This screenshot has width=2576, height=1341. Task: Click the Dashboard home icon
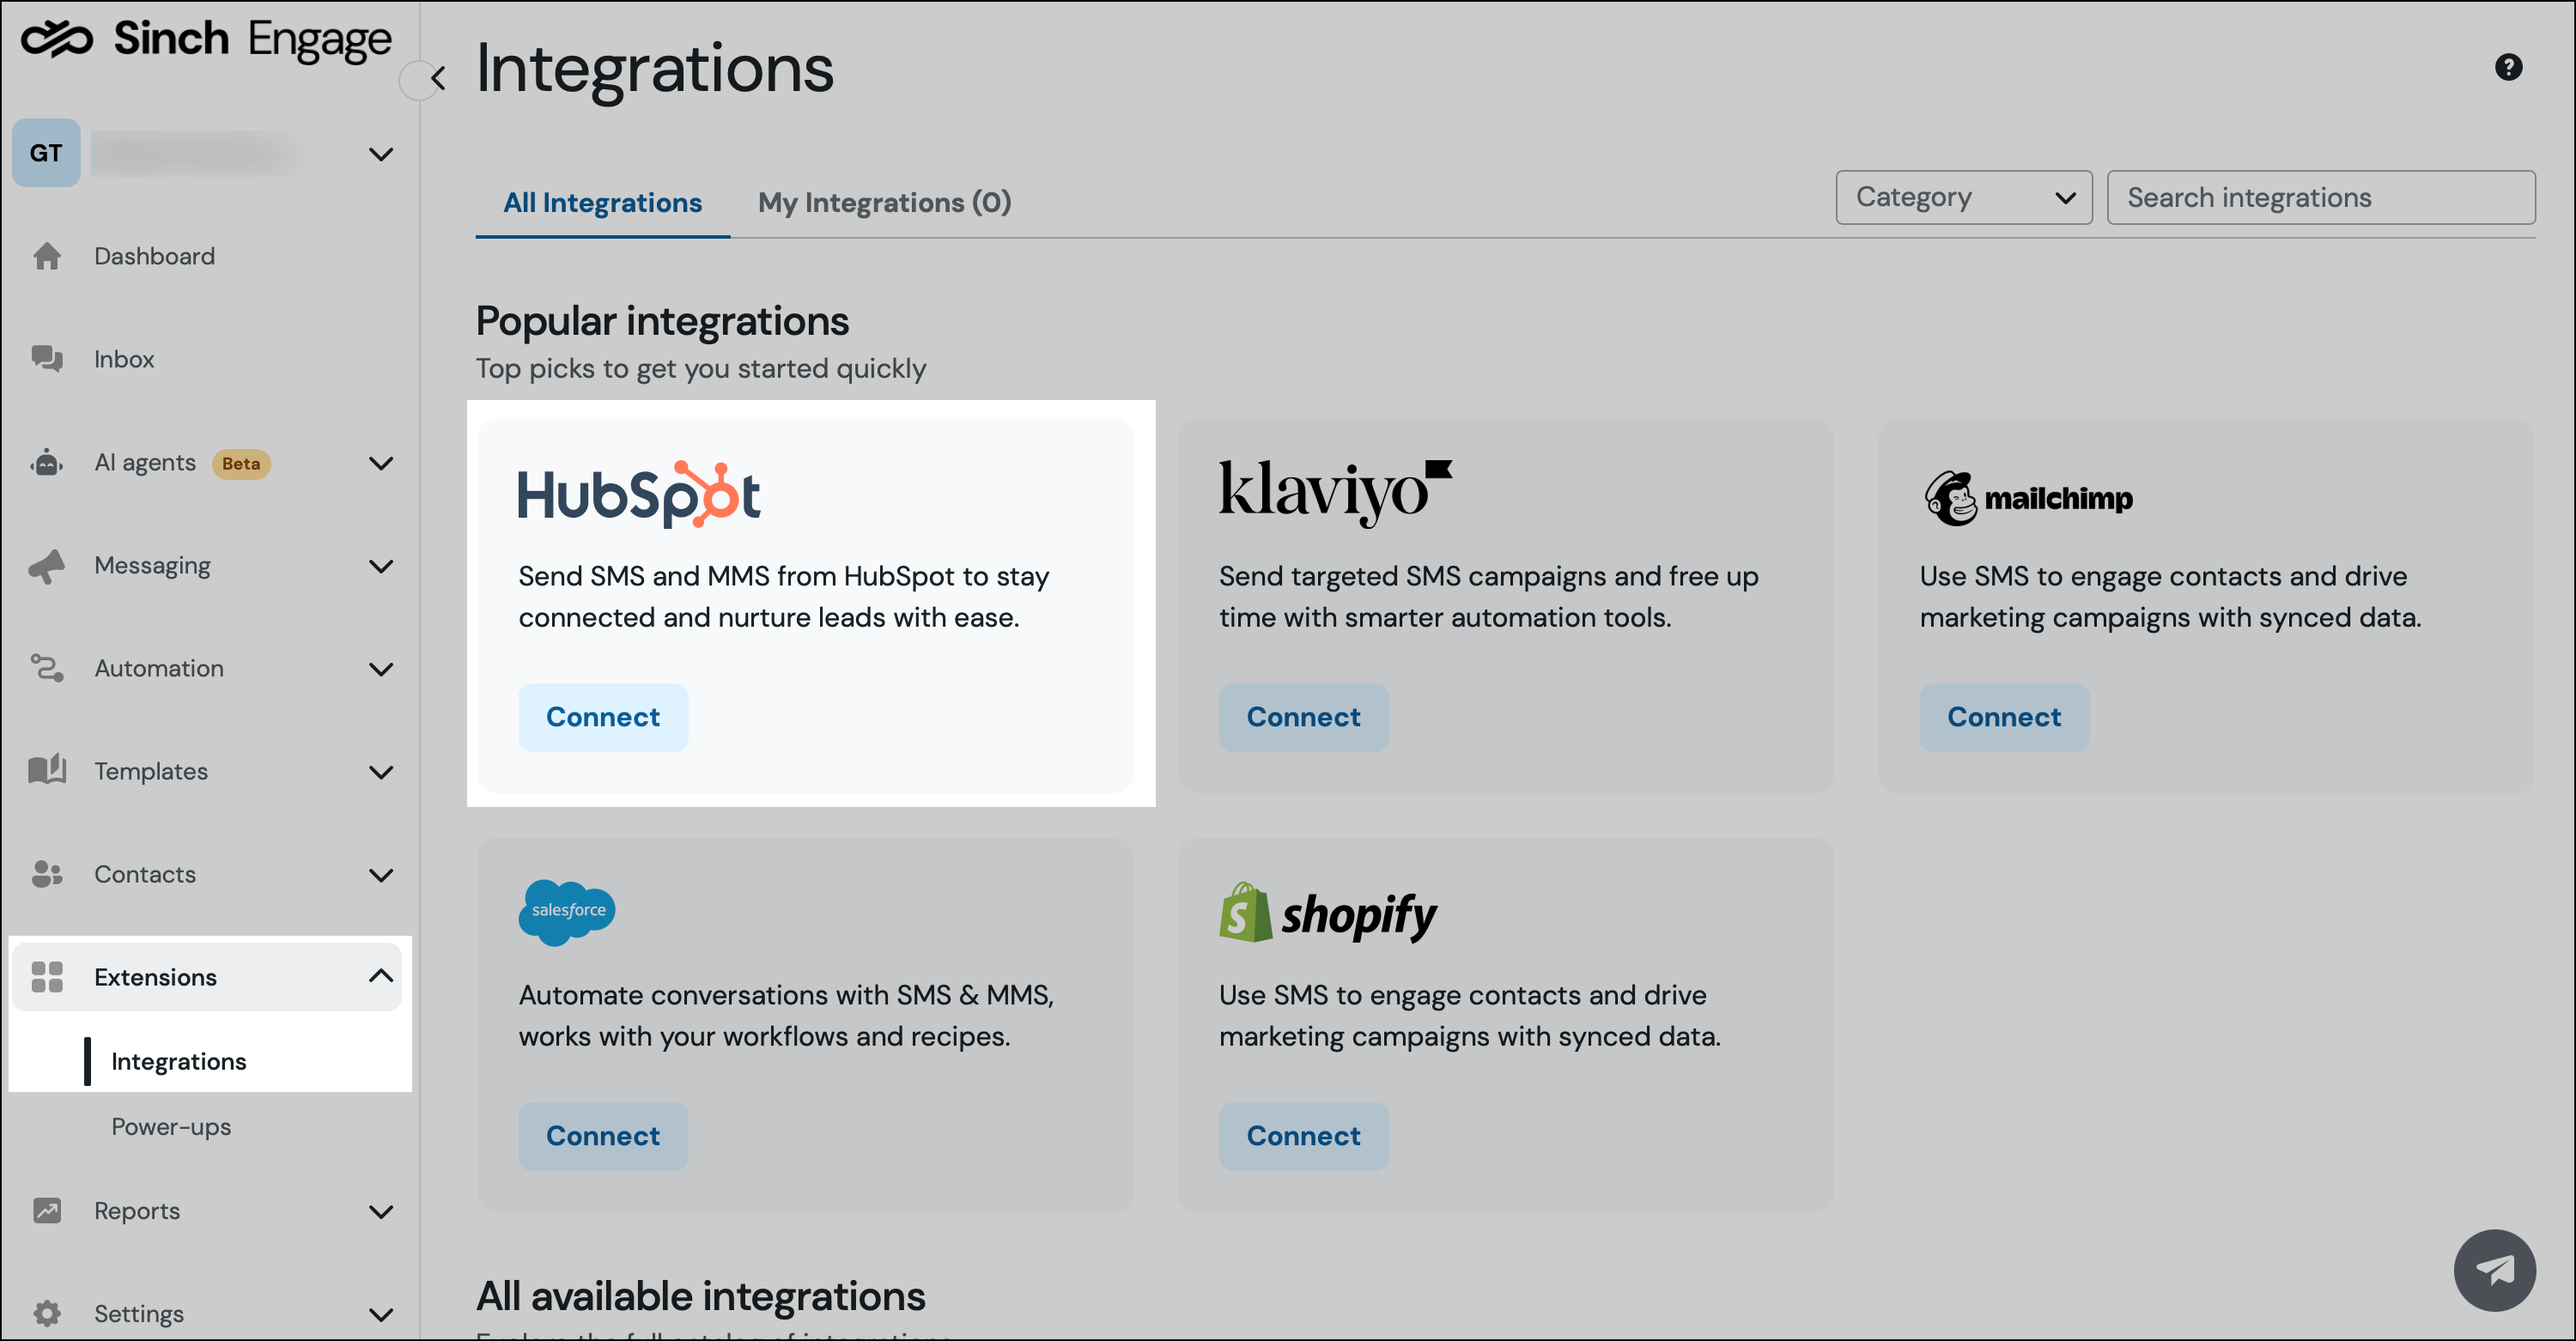[x=46, y=256]
